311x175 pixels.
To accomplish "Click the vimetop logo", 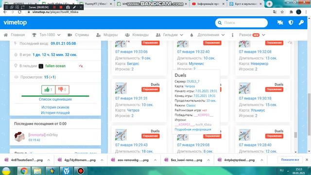I will (15, 22).
